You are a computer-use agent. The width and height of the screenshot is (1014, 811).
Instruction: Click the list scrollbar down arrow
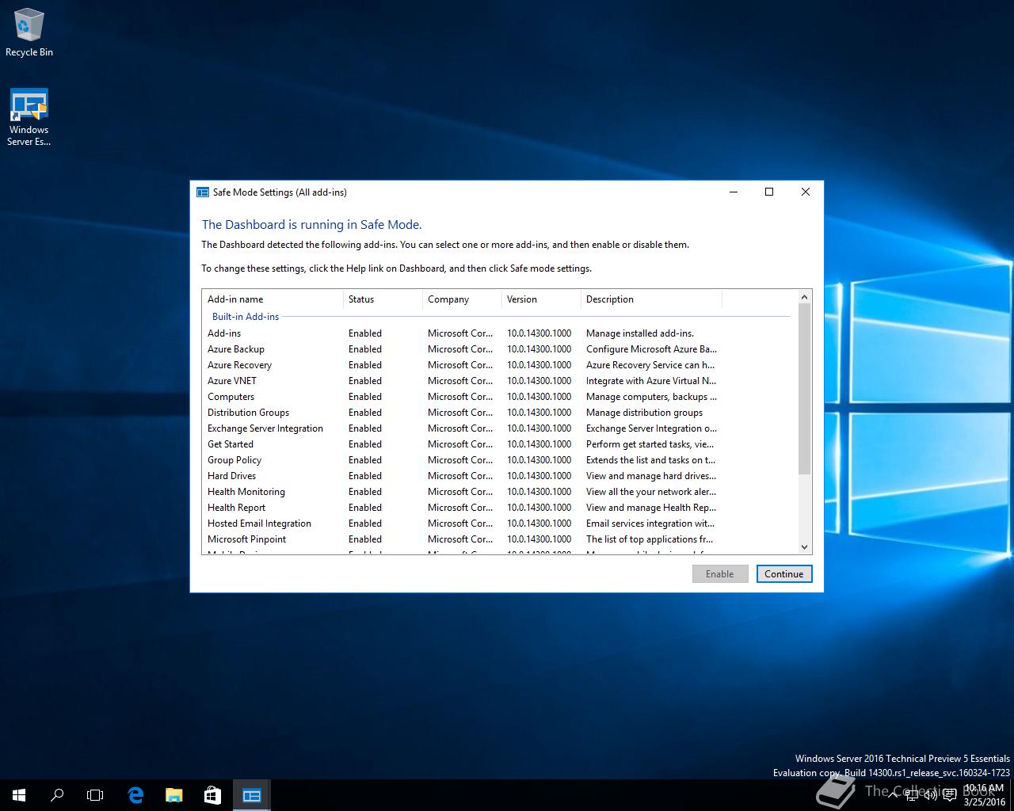pos(805,547)
